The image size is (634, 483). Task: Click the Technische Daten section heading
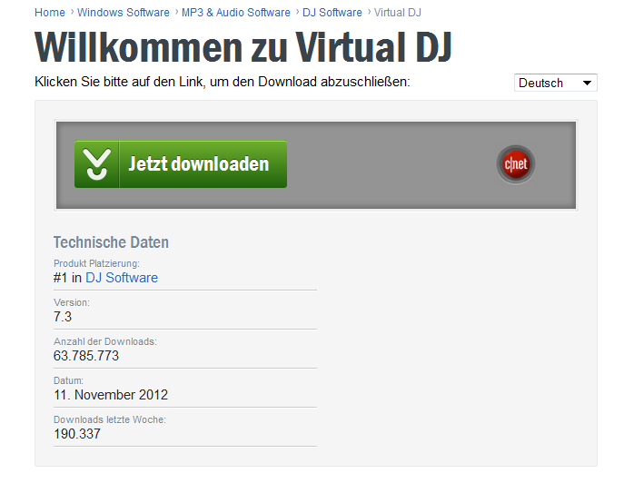pos(111,242)
